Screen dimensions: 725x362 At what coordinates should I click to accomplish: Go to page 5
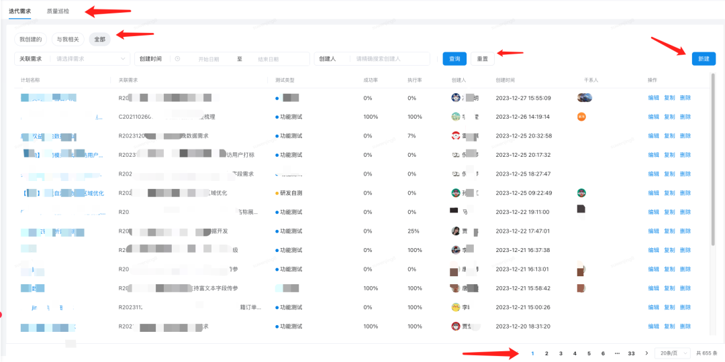coord(589,353)
